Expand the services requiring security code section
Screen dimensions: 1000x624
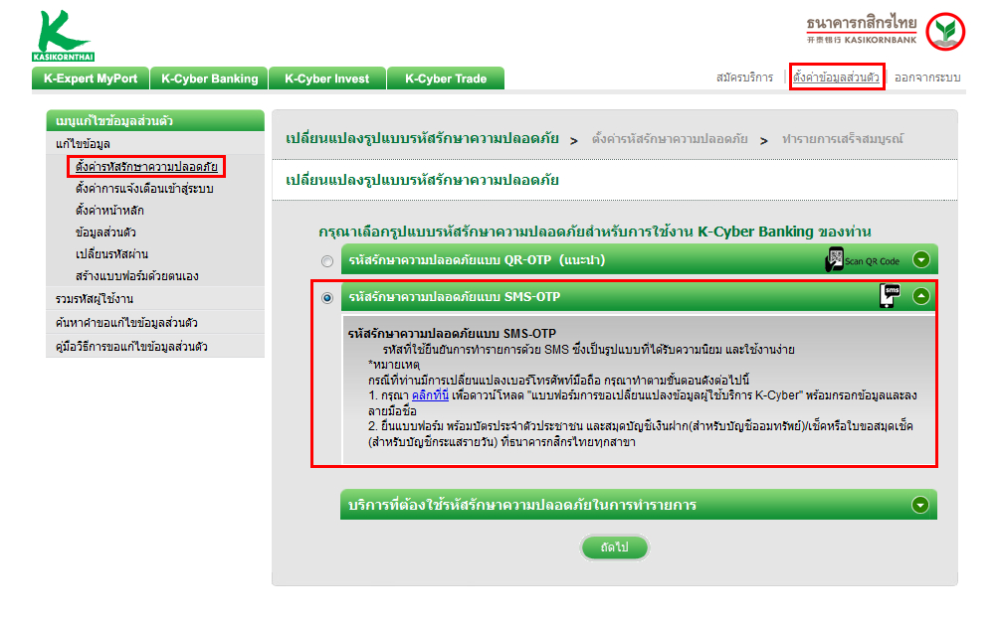tap(921, 505)
